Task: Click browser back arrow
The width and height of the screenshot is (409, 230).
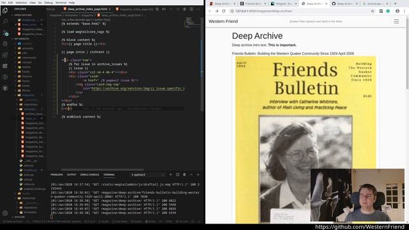Action: (210, 11)
